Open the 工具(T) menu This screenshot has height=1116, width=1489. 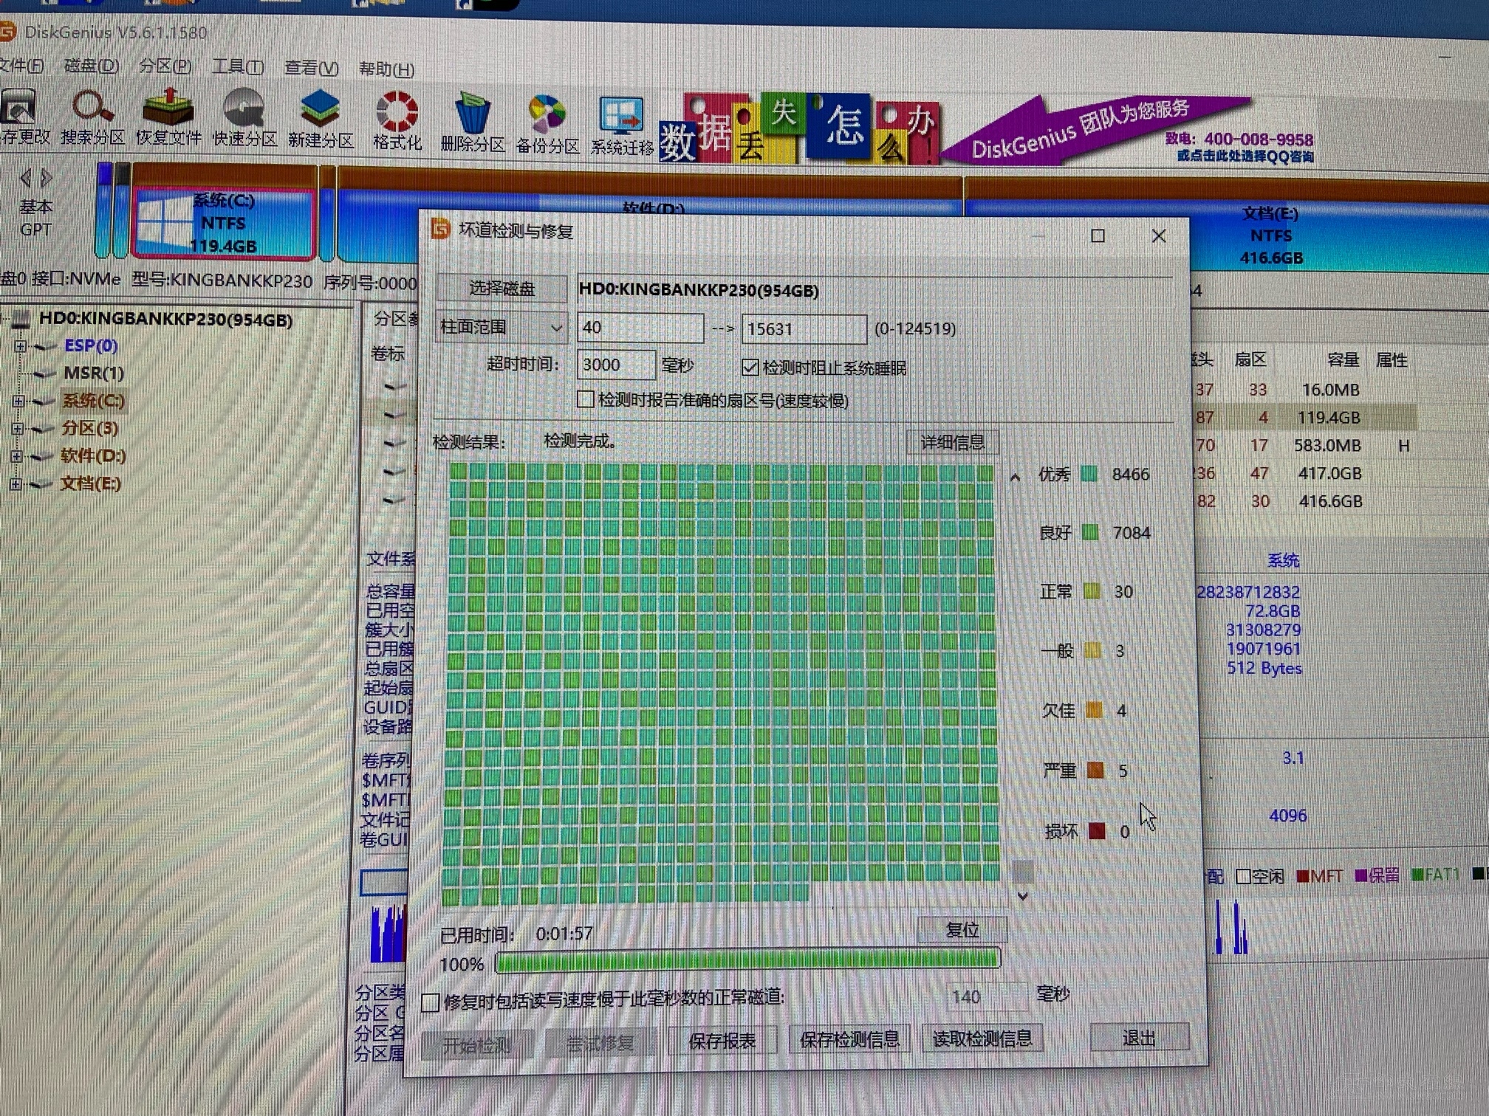tap(237, 67)
